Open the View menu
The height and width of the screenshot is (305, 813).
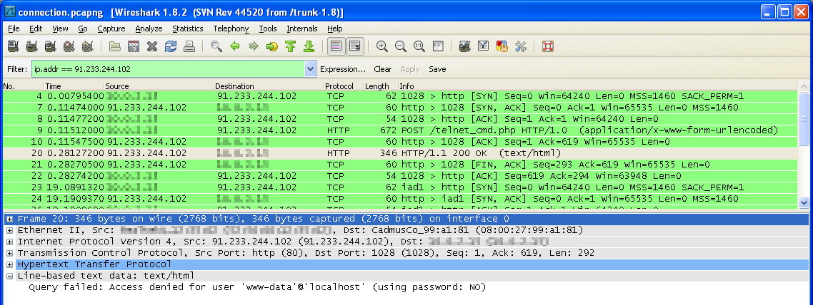pyautogui.click(x=60, y=29)
